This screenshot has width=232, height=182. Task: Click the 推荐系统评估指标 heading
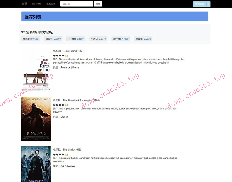tap(37, 33)
